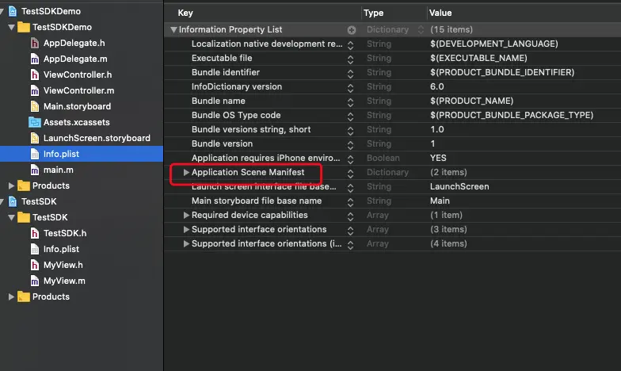Image resolution: width=621 pixels, height=371 pixels.
Task: Expand the Products folder under TestSDK
Action: click(10, 296)
